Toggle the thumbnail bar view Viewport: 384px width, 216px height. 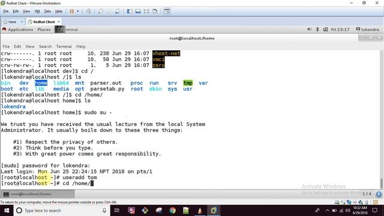138,11
